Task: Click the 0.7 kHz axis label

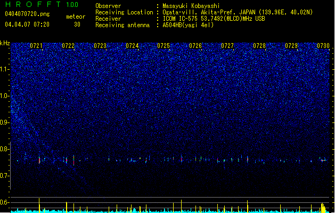Action: (x=5, y=176)
